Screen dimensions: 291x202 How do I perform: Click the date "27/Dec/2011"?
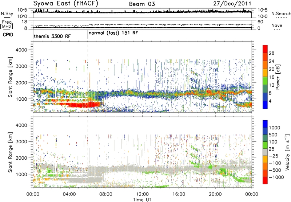[232, 4]
